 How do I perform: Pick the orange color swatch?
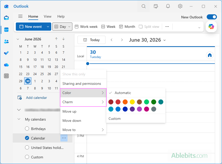(x=125, y=102)
